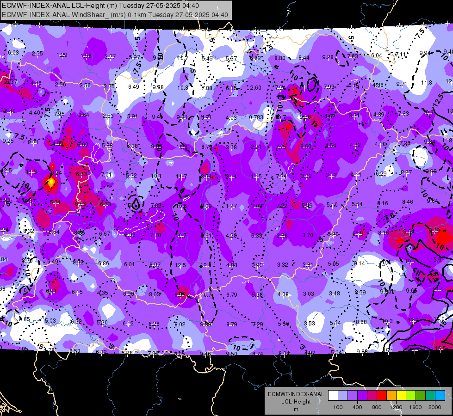
Task: Click the legend tick label 800
Action: point(377,407)
